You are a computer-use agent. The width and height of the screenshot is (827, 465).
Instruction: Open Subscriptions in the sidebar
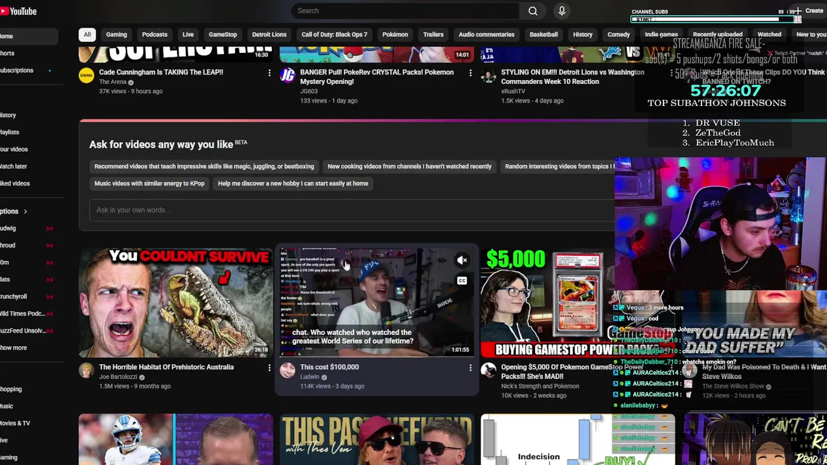17,70
